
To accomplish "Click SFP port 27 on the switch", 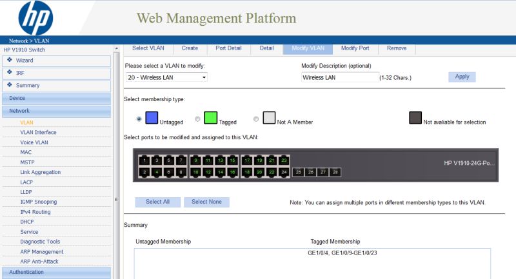I will 323,172.
